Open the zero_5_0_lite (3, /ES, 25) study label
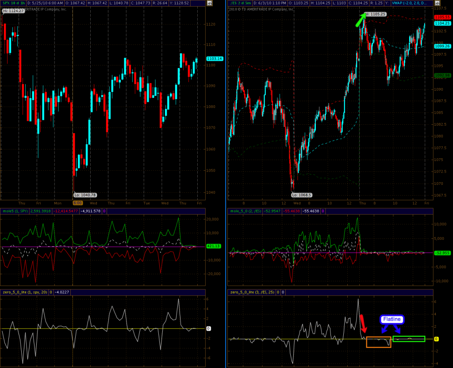Screen dimensions: 453x368 pos(252,292)
